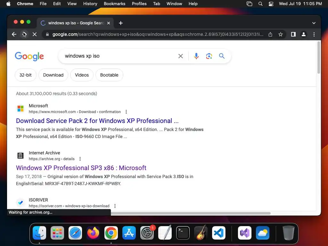This screenshot has width=328, height=246.
Task: Bookmark this page with star icon
Action: [281, 34]
